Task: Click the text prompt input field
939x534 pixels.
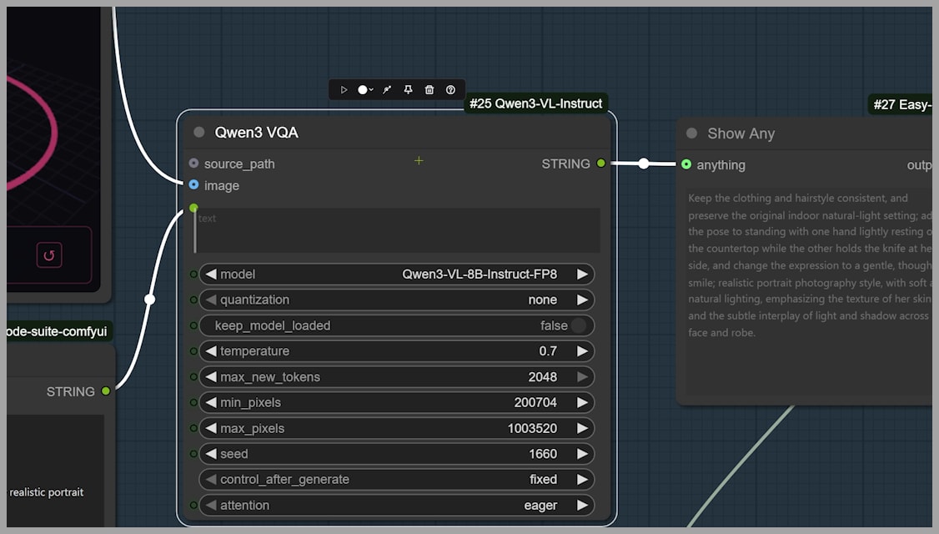Action: tap(398, 231)
